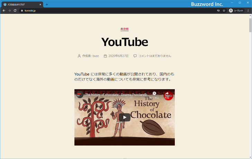Open the author buzz link
The image size is (252, 159).
click(96, 56)
